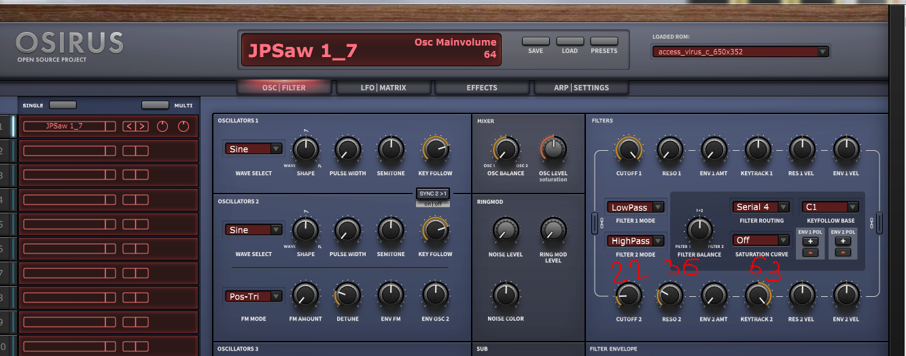The image size is (906, 356).
Task: Click the LOAD button
Action: pos(570,41)
